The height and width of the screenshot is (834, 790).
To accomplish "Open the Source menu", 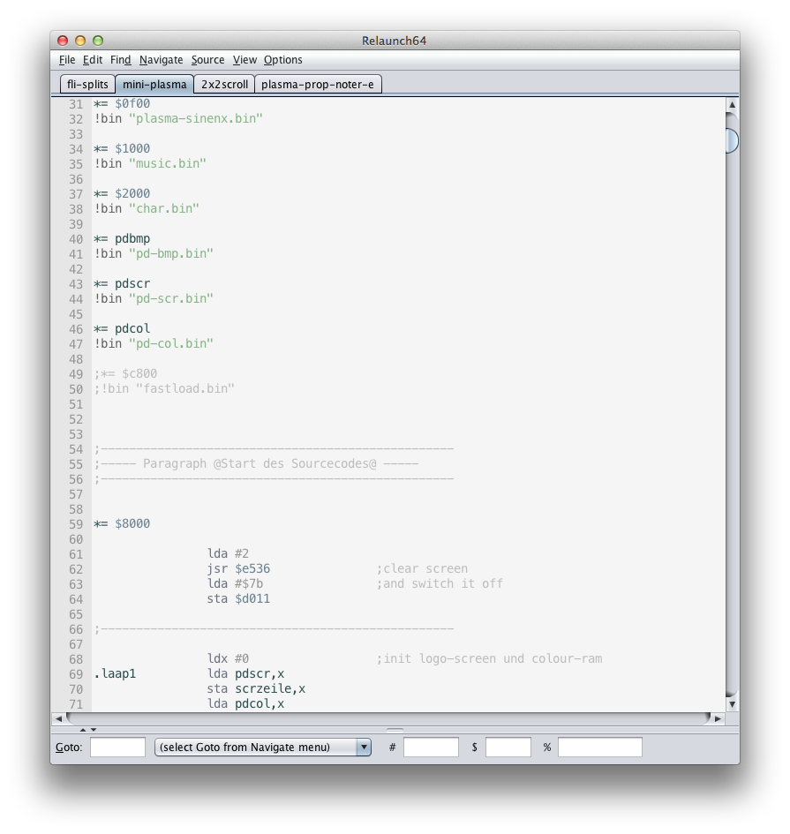I will click(x=207, y=60).
